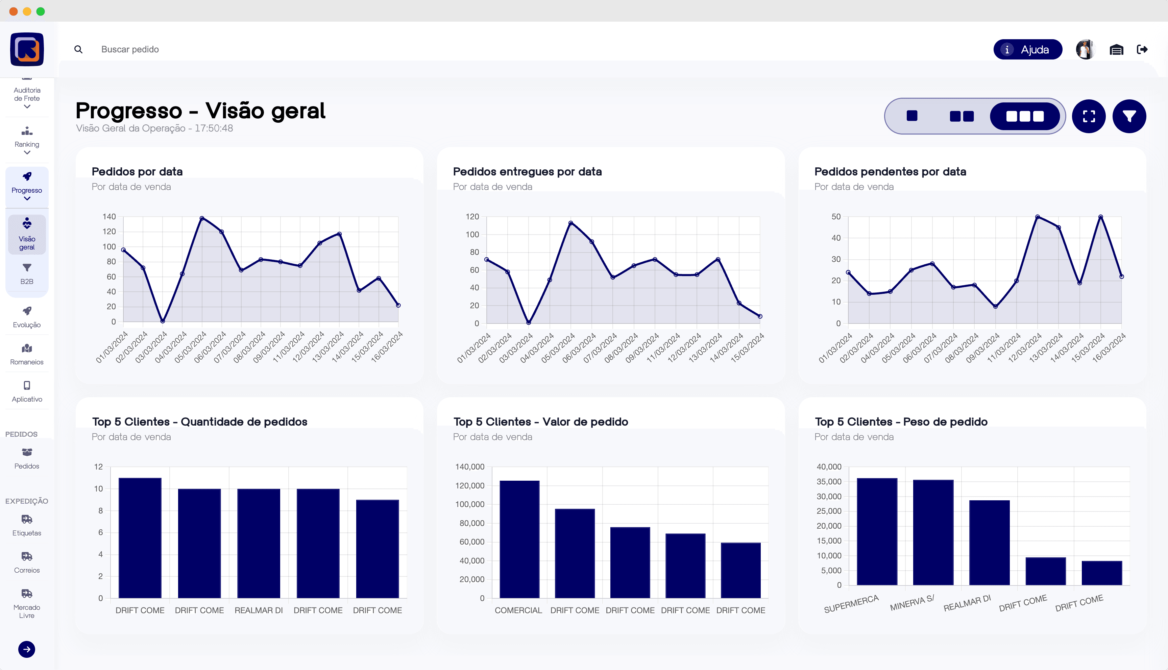
Task: Select three-column layout view
Action: click(1024, 116)
